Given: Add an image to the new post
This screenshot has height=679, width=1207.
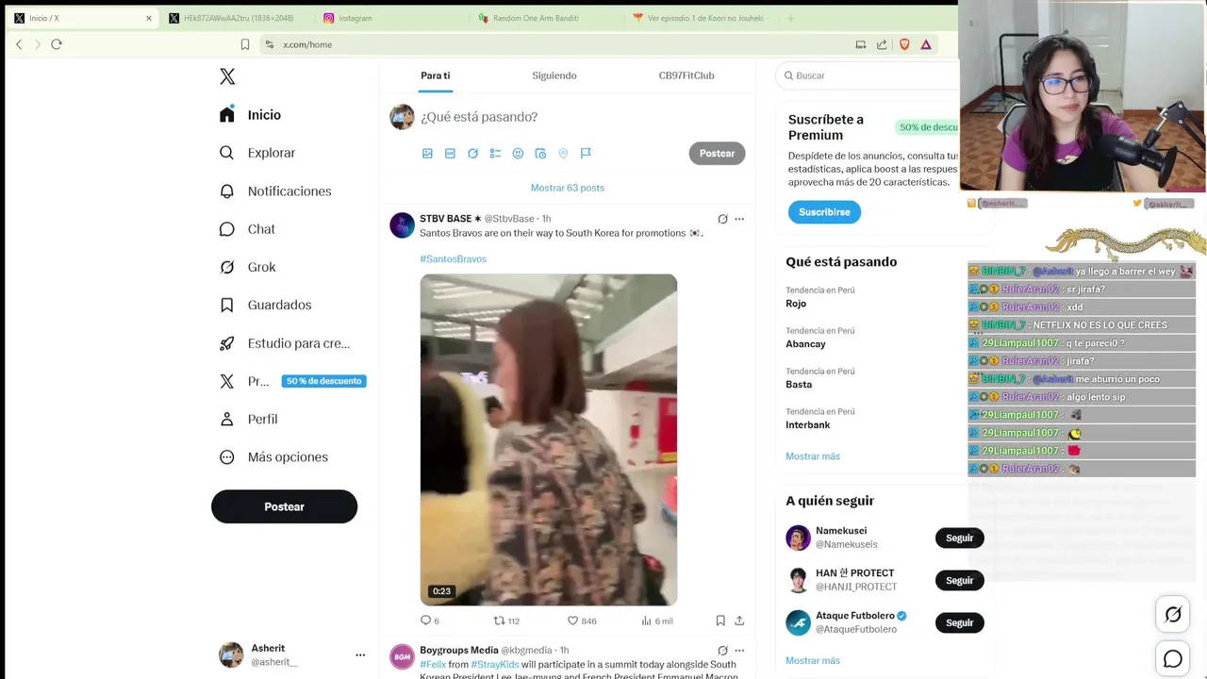Looking at the screenshot, I should click(427, 153).
